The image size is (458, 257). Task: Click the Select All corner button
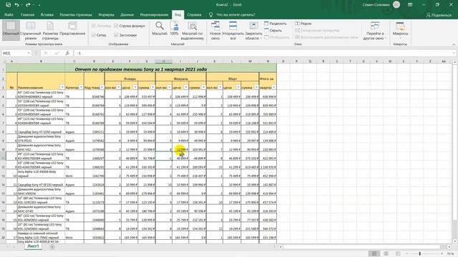pos(3,61)
